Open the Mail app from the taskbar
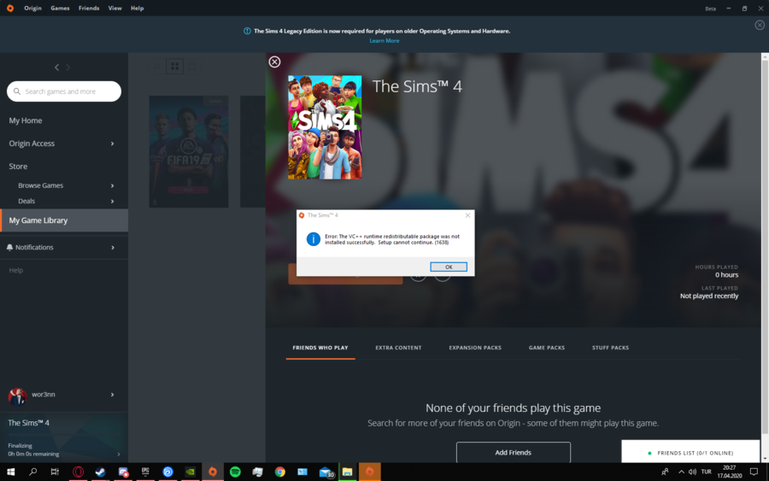Image resolution: width=769 pixels, height=481 pixels. (326, 472)
